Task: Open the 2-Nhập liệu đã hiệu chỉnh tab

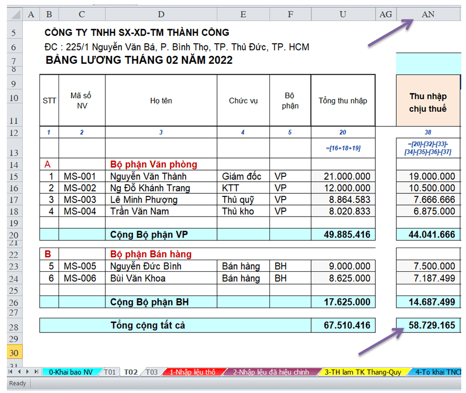Action: [x=270, y=372]
